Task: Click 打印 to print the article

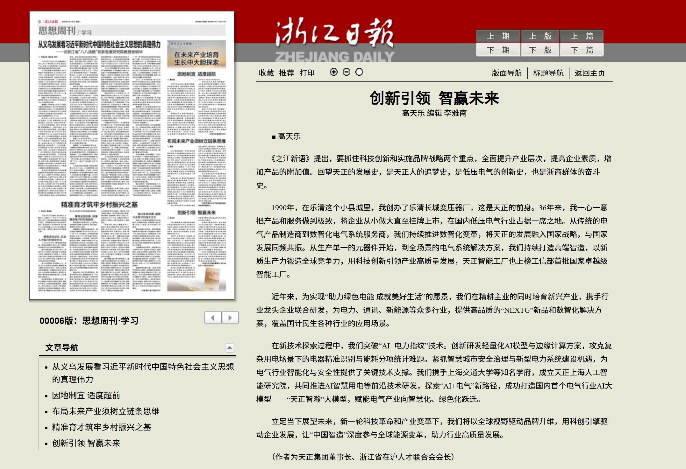Action: [x=307, y=73]
